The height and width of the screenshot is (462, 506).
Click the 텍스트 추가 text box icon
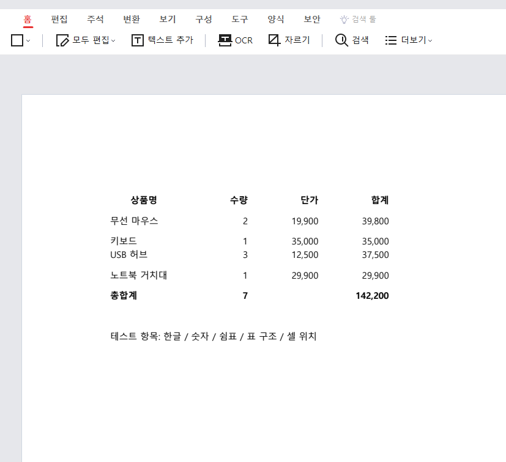(x=138, y=40)
